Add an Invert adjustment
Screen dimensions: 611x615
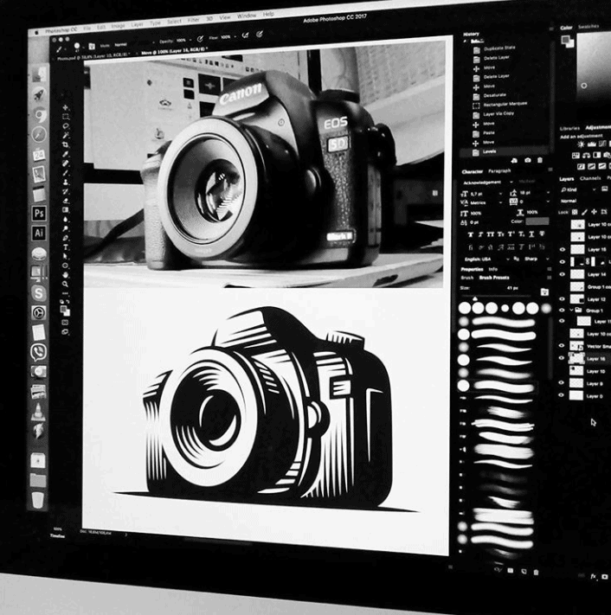[x=582, y=167]
